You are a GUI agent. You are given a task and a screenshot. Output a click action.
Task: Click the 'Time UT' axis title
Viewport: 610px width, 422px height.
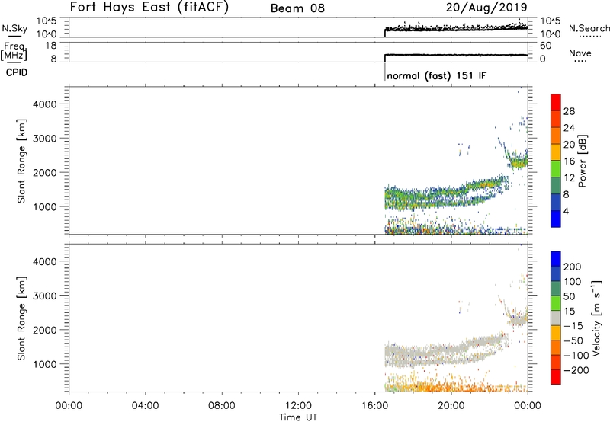click(x=298, y=417)
